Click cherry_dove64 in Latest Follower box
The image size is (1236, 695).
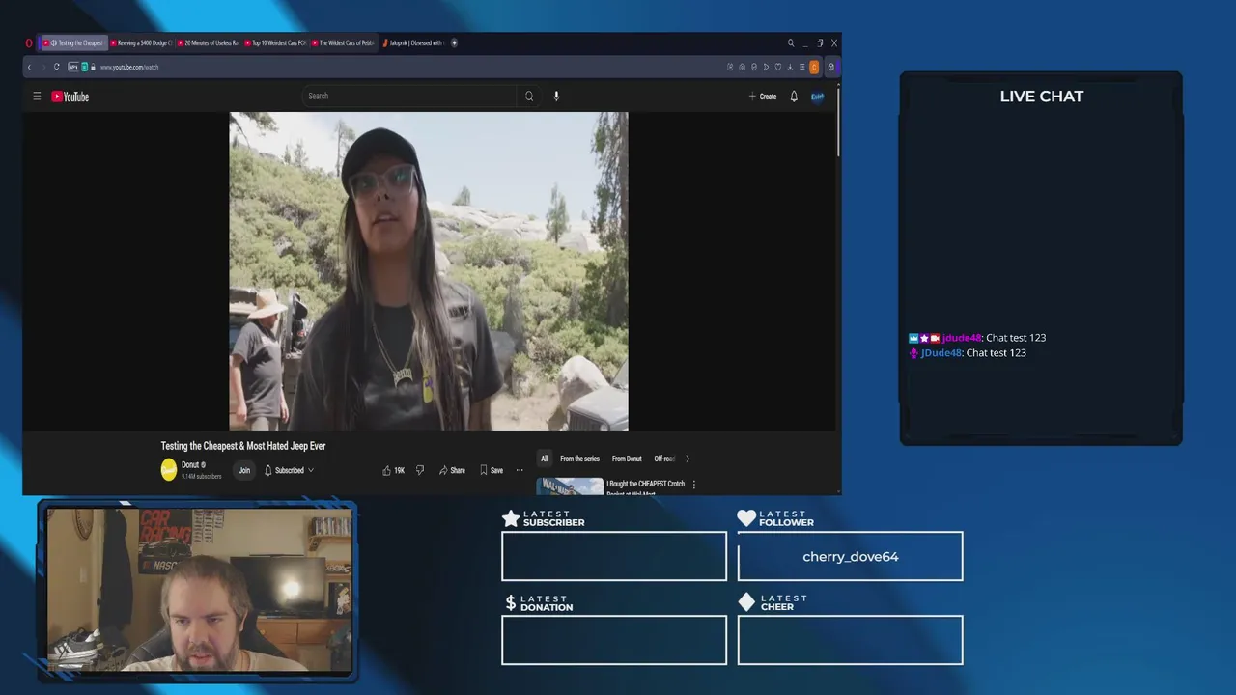pos(851,556)
